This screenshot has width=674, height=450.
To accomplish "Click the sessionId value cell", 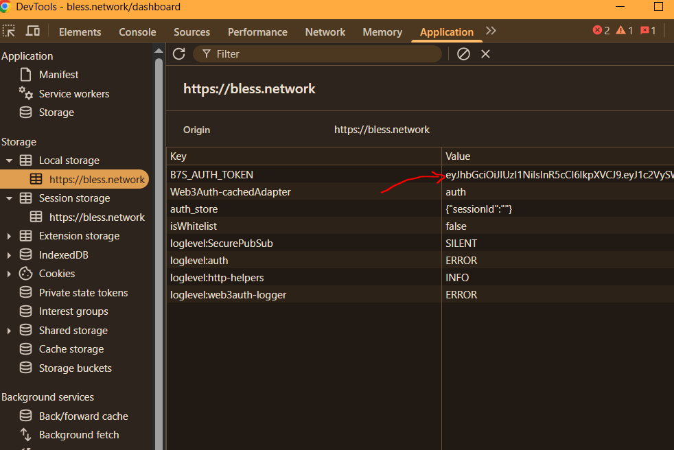I will coord(558,209).
